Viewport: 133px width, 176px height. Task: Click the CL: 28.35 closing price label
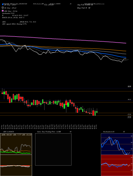[x=49, y=5]
